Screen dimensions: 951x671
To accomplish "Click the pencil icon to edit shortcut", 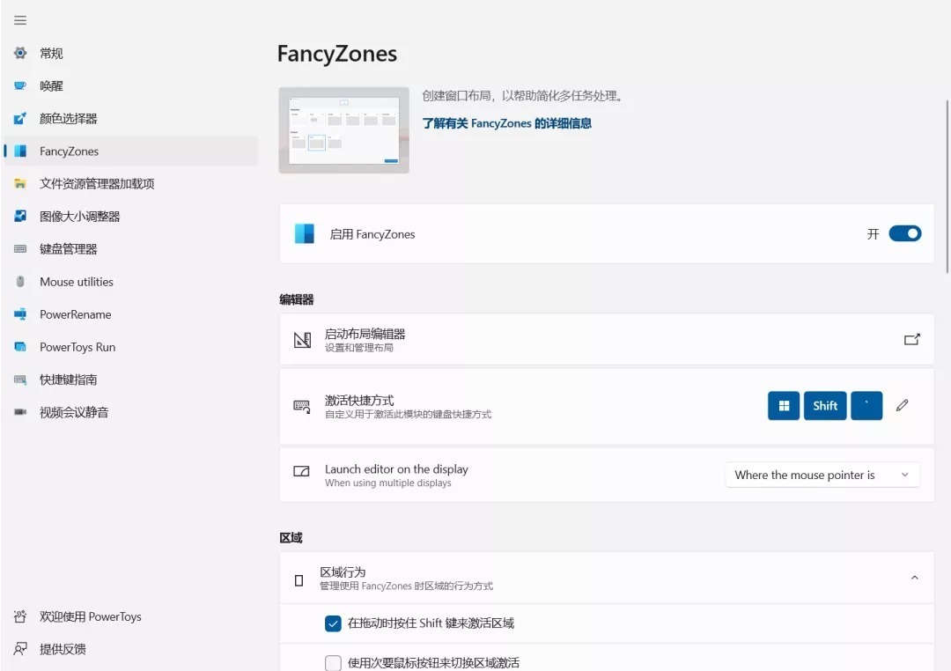I will pos(902,406).
